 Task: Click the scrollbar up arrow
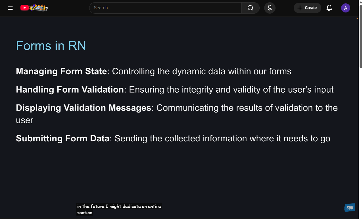tap(361, 2)
